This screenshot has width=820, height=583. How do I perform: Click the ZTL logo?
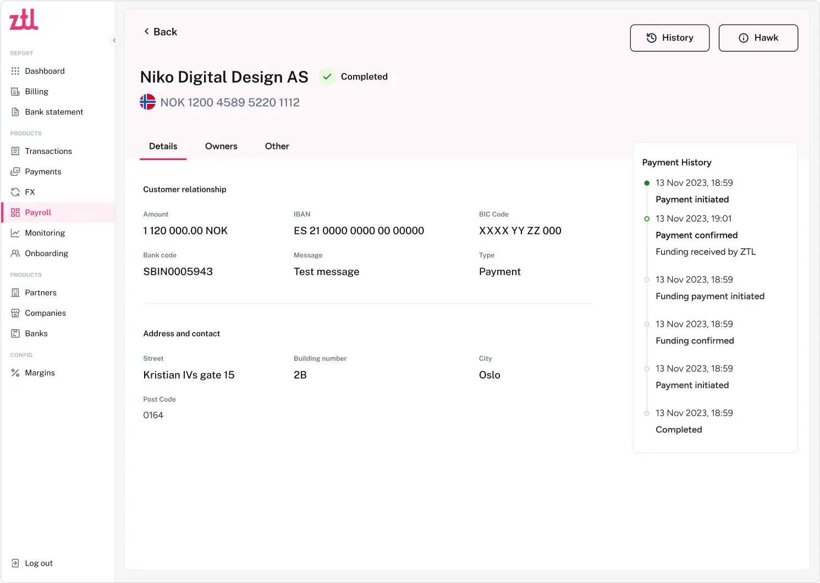coord(24,20)
